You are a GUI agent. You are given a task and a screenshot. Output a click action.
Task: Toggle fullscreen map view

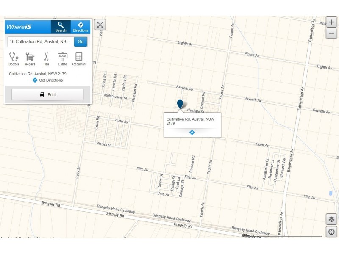(x=100, y=25)
